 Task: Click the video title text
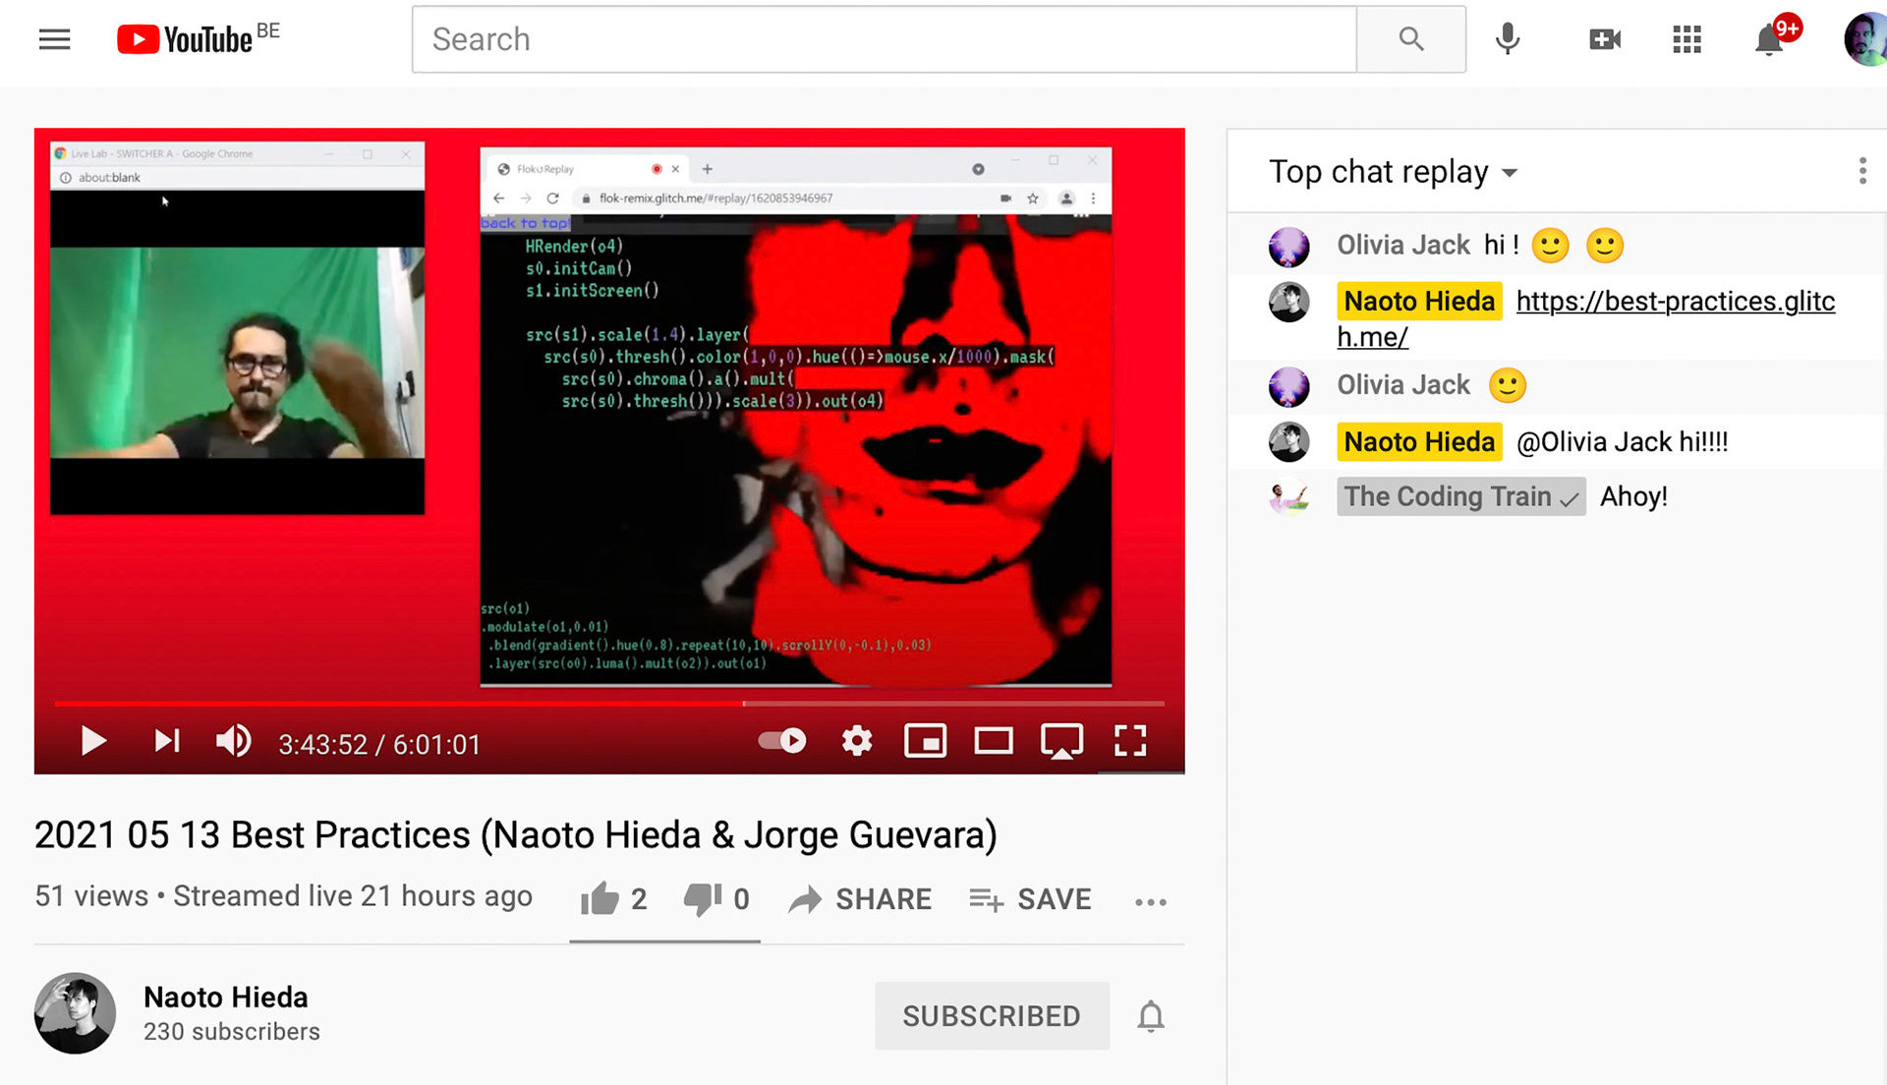point(516,834)
